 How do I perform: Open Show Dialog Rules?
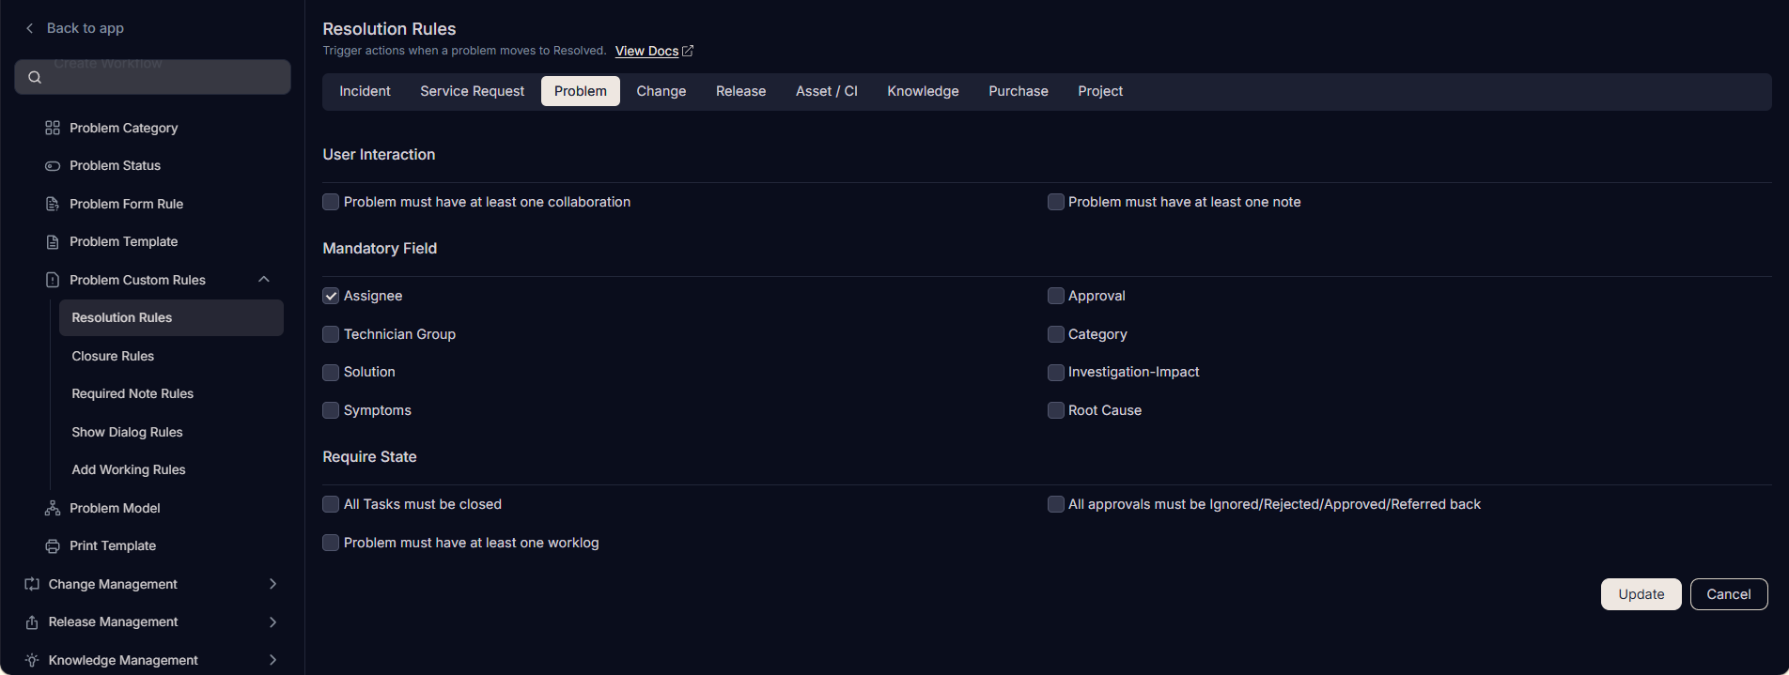pos(127,432)
